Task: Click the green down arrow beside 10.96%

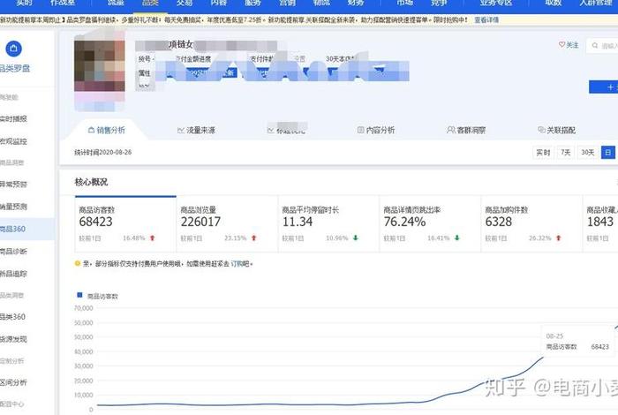Action: pos(356,238)
